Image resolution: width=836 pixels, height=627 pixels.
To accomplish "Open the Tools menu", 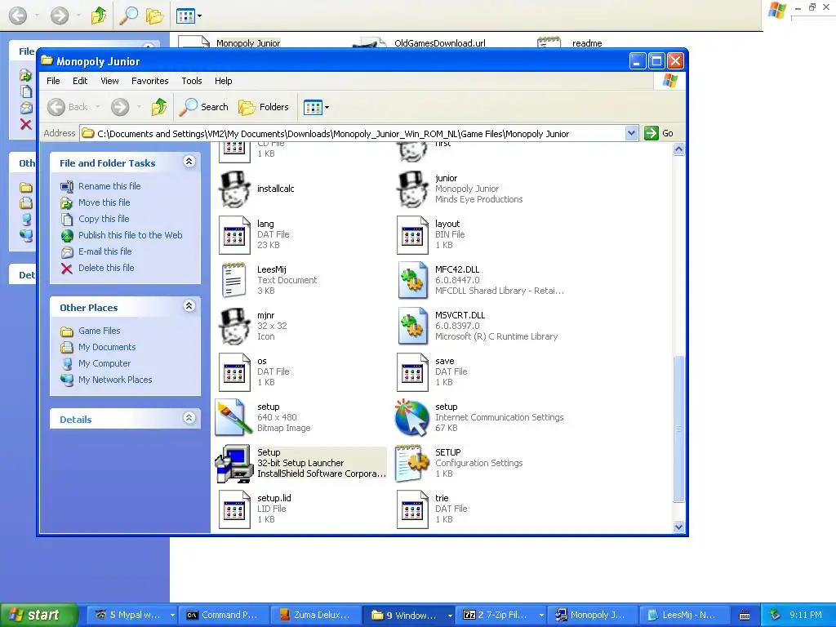I will pos(191,81).
